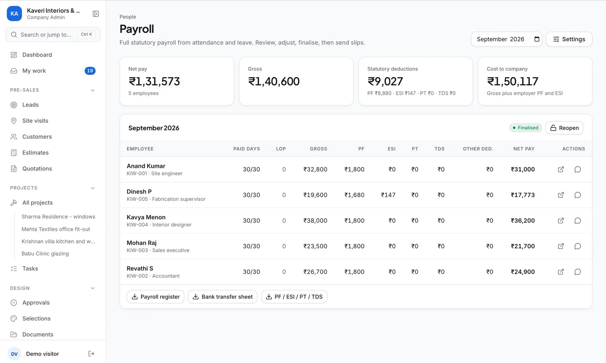The width and height of the screenshot is (606, 363).
Task: Open Dinesh P's payslip external link icon
Action: (x=561, y=195)
